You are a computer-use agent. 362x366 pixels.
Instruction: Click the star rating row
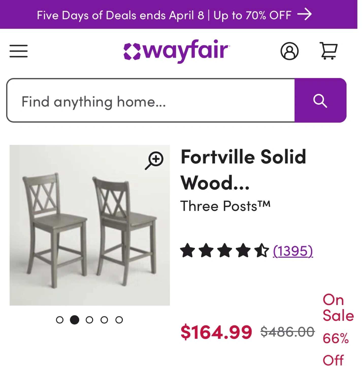[224, 251]
